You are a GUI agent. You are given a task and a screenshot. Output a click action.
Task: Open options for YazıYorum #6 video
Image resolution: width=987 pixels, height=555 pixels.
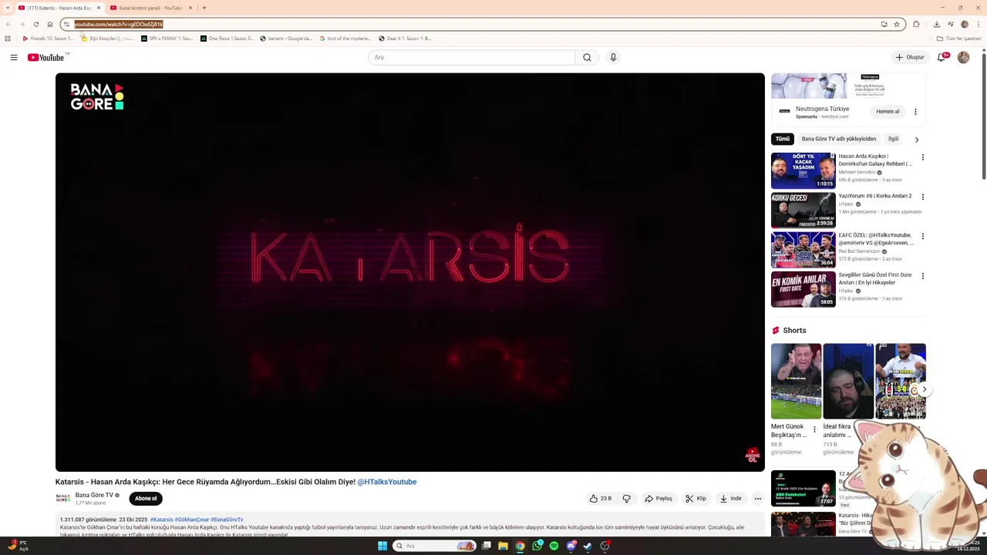coord(922,197)
